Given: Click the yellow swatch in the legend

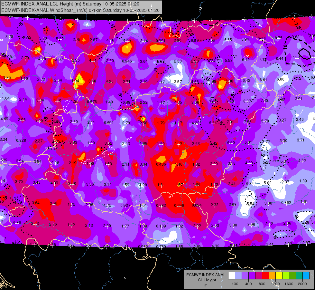Looking at the screenshot, I should coord(279,276).
